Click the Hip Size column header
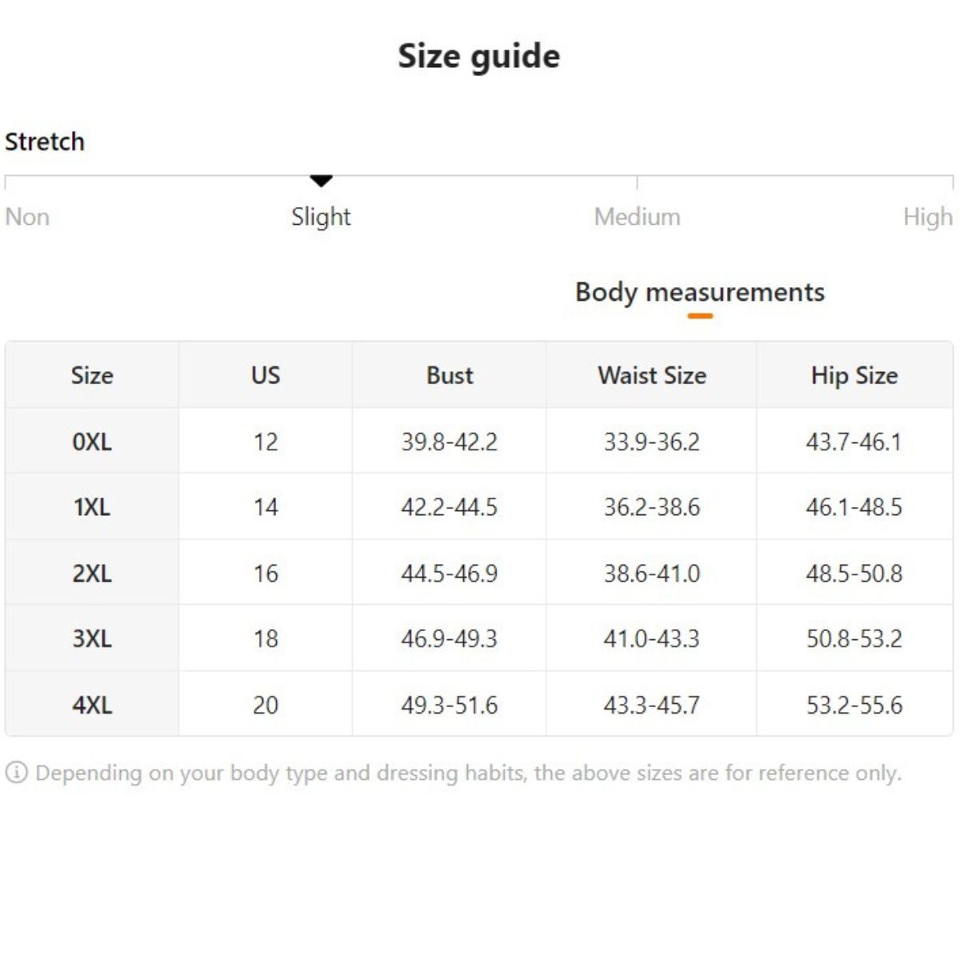This screenshot has width=960, height=960. [854, 375]
